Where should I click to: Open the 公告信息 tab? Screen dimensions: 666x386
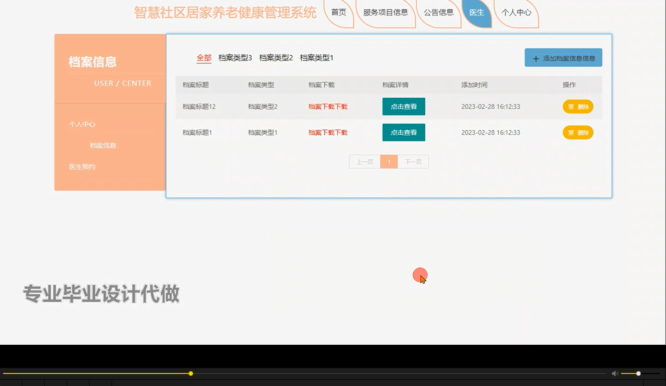pyautogui.click(x=438, y=13)
